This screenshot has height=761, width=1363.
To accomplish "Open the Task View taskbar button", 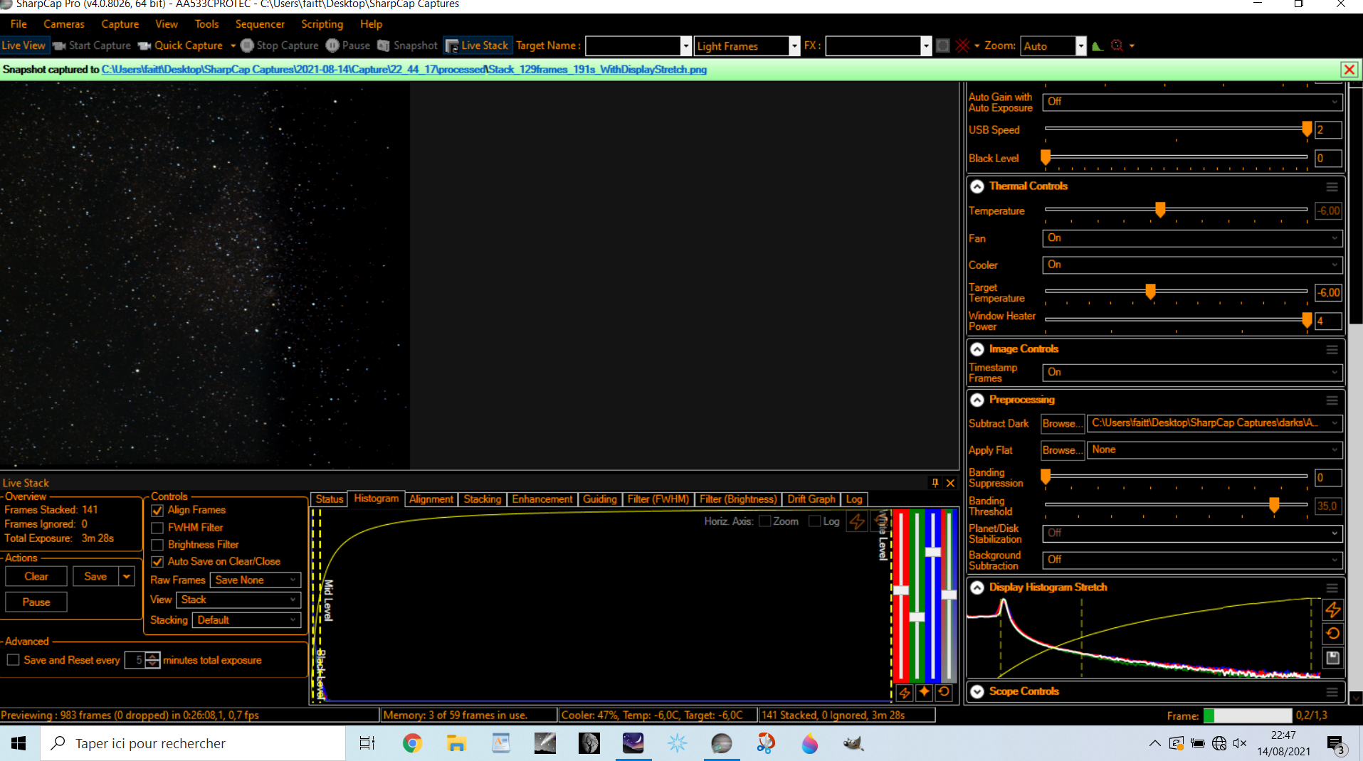I will pos(367,743).
